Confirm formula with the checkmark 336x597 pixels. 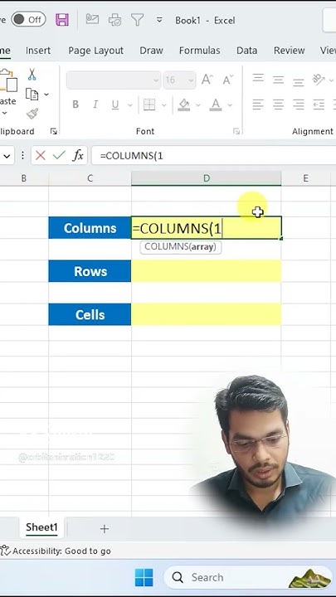pos(59,155)
